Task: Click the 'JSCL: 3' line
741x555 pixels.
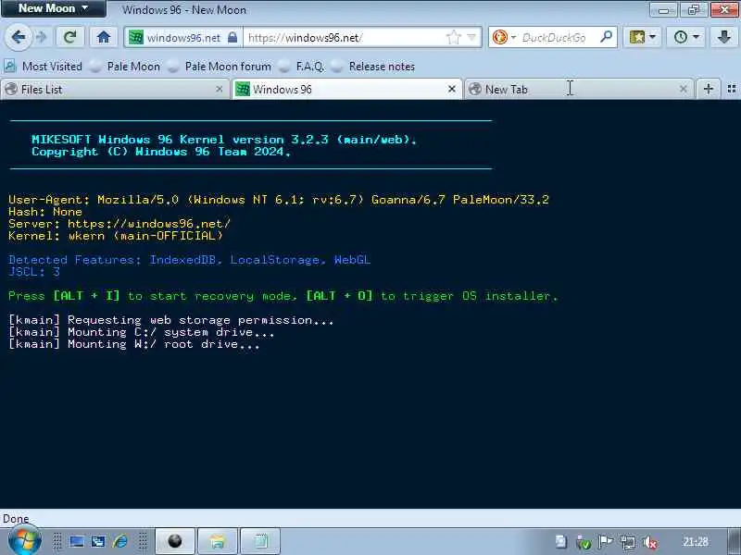Action: click(x=34, y=272)
